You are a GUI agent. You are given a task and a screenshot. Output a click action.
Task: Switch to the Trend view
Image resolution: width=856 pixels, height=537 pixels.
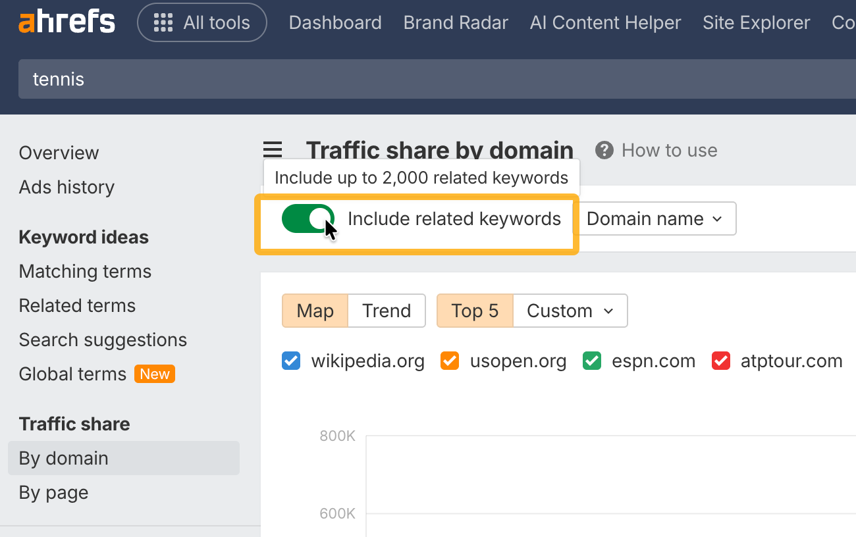(387, 311)
